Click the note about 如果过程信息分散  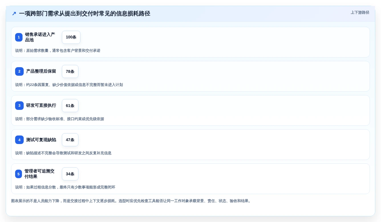pos(65,187)
